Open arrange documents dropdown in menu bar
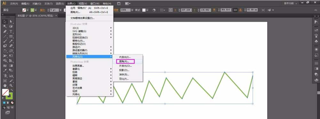 click(128, 3)
